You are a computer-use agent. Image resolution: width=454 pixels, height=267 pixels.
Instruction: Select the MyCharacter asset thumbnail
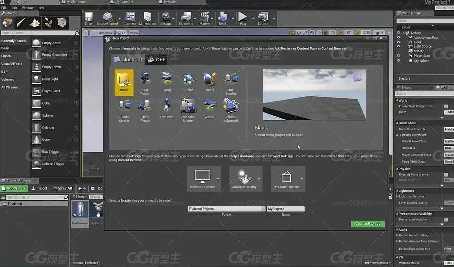coord(80,213)
